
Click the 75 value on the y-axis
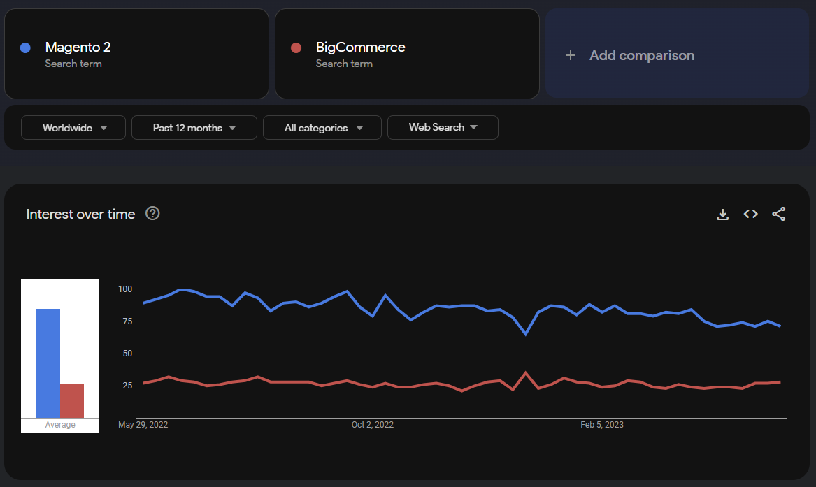click(x=127, y=321)
